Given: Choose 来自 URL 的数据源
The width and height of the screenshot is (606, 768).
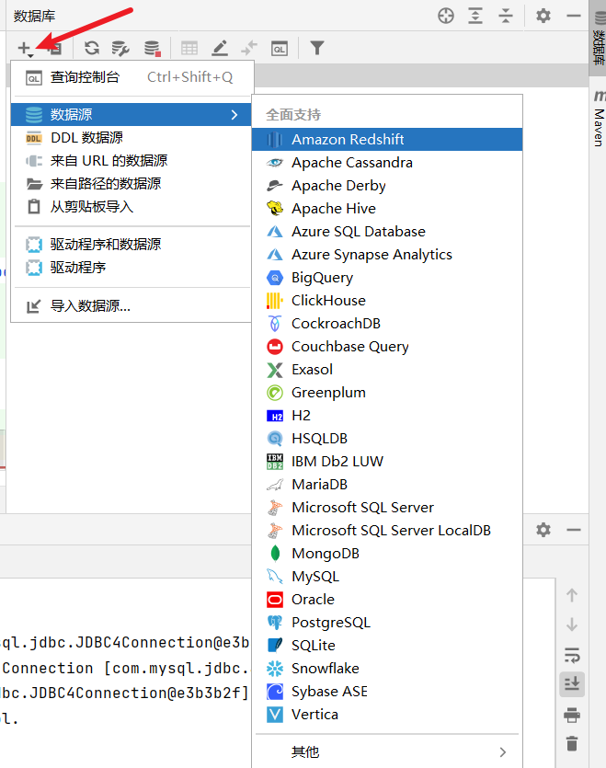Looking at the screenshot, I should coord(132,161).
